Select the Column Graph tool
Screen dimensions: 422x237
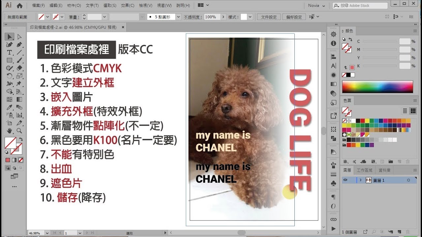(x=19, y=115)
